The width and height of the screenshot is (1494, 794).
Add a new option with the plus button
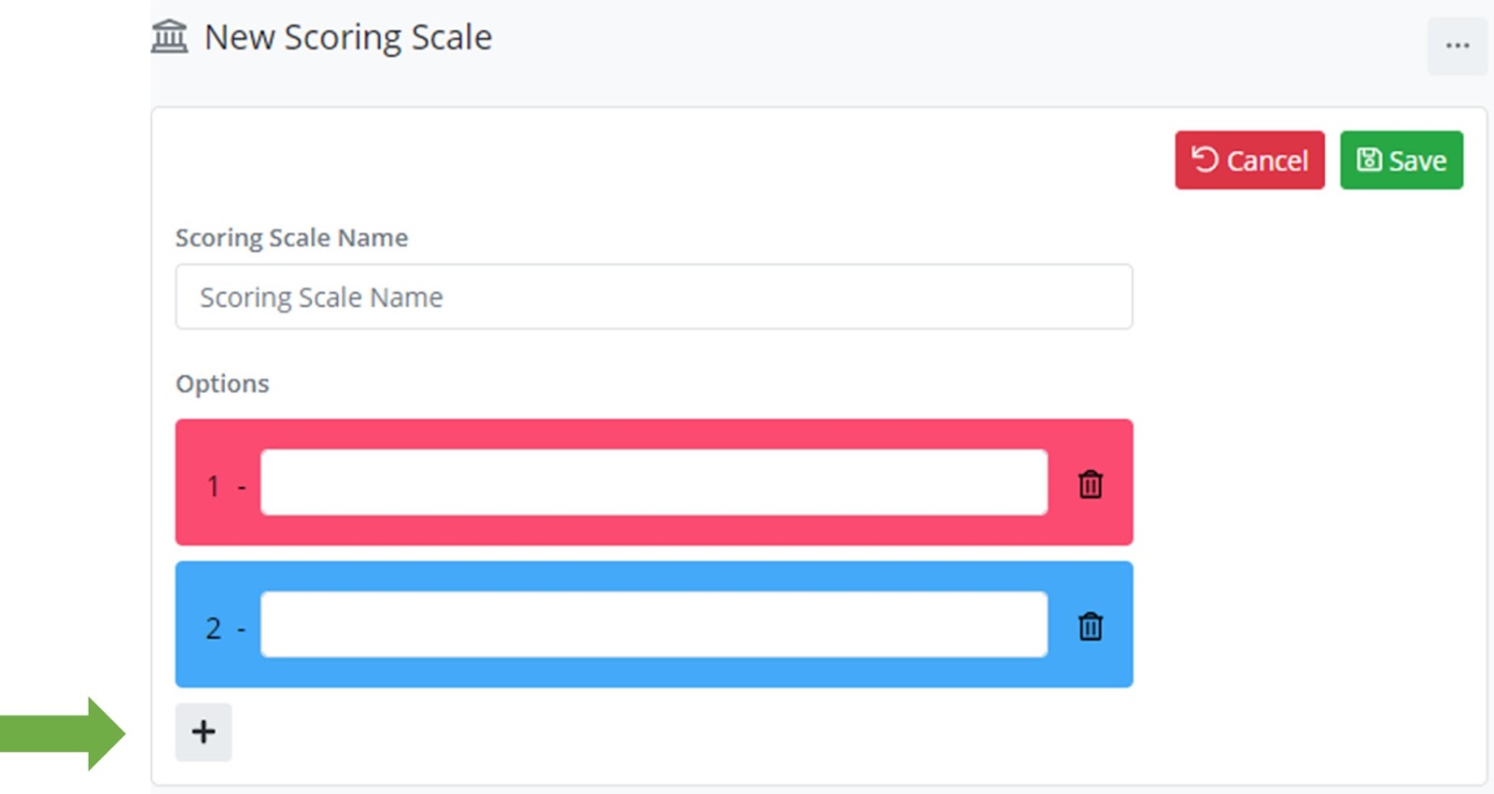point(204,732)
